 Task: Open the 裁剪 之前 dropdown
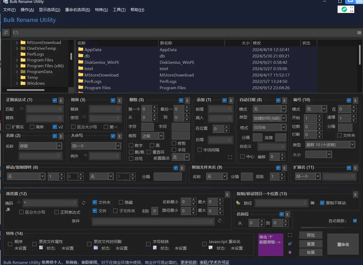(x=153, y=136)
